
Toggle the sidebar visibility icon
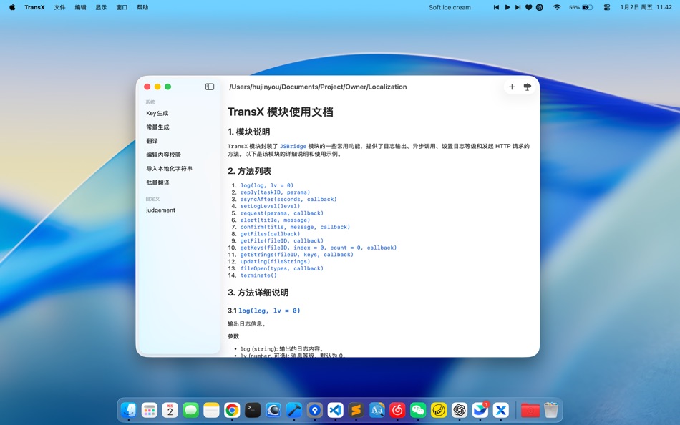[209, 86]
